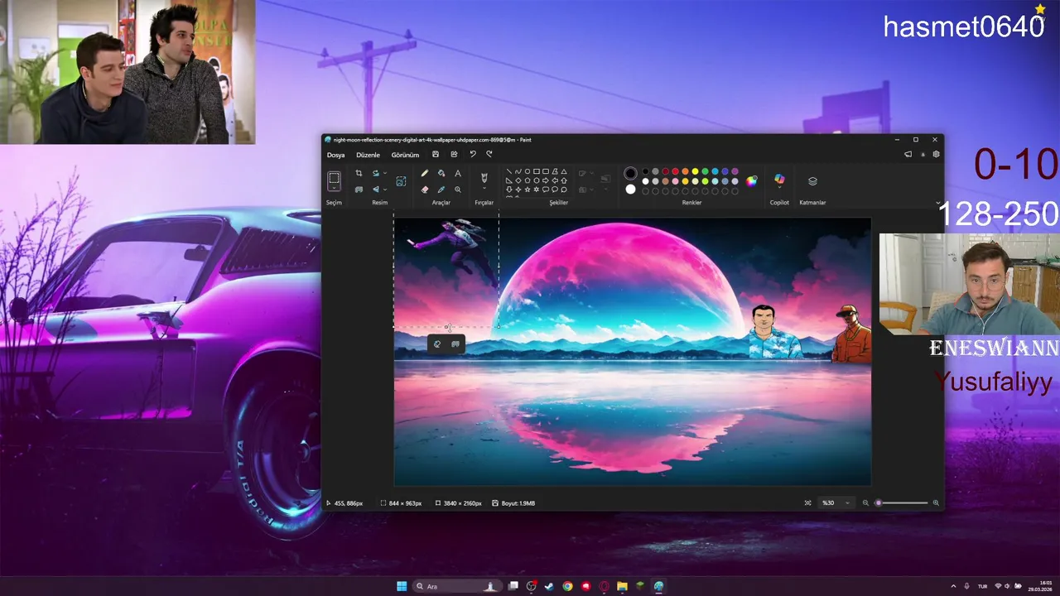This screenshot has height=596, width=1060.
Task: Select the Fill bucket tool
Action: point(441,173)
